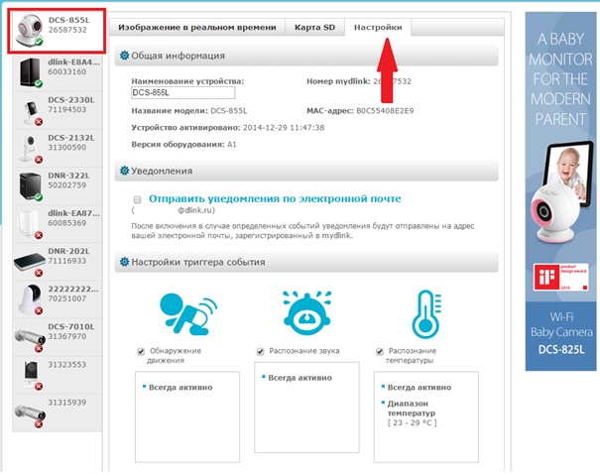Select the DNR-322L network recorder device
Screen dimensions: 600x474
56,185
